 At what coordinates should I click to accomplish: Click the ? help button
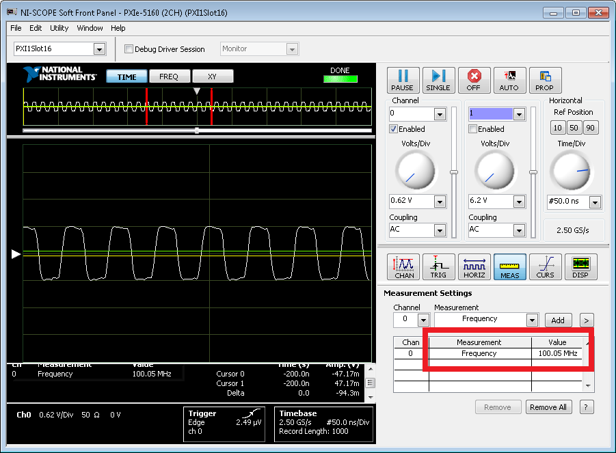click(x=586, y=407)
